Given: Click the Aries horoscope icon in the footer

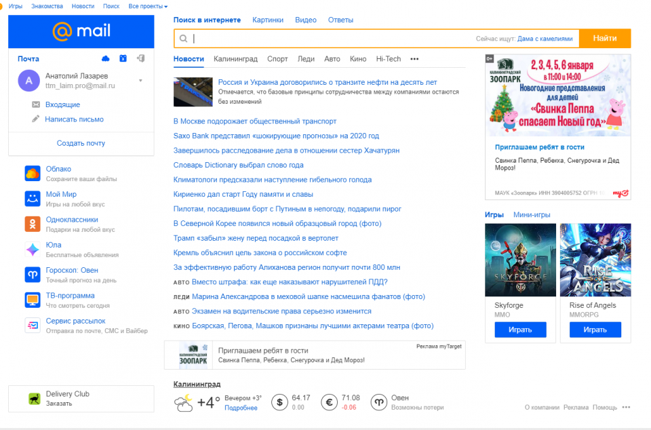Looking at the screenshot, I should 379,402.
